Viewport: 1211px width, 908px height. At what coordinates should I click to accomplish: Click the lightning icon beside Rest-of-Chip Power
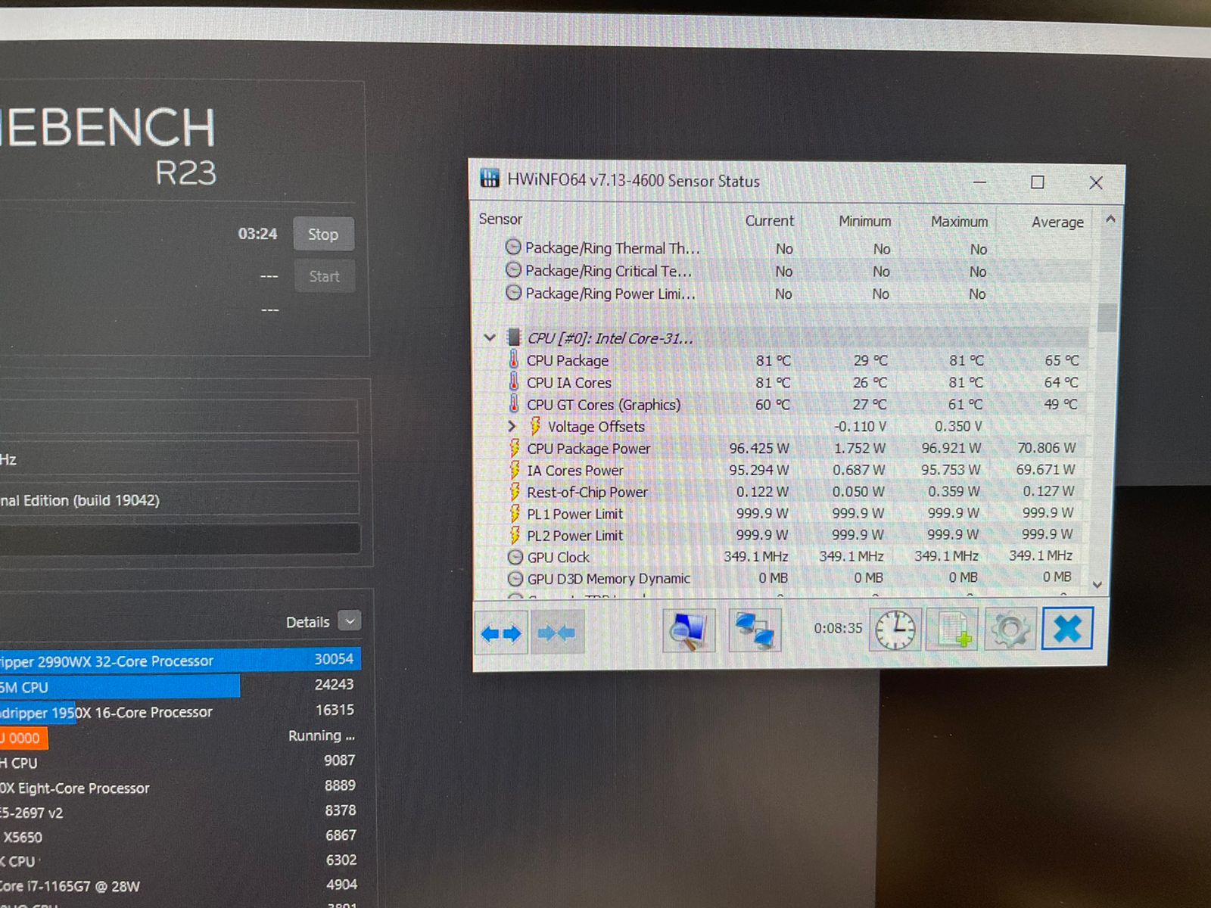pyautogui.click(x=515, y=491)
